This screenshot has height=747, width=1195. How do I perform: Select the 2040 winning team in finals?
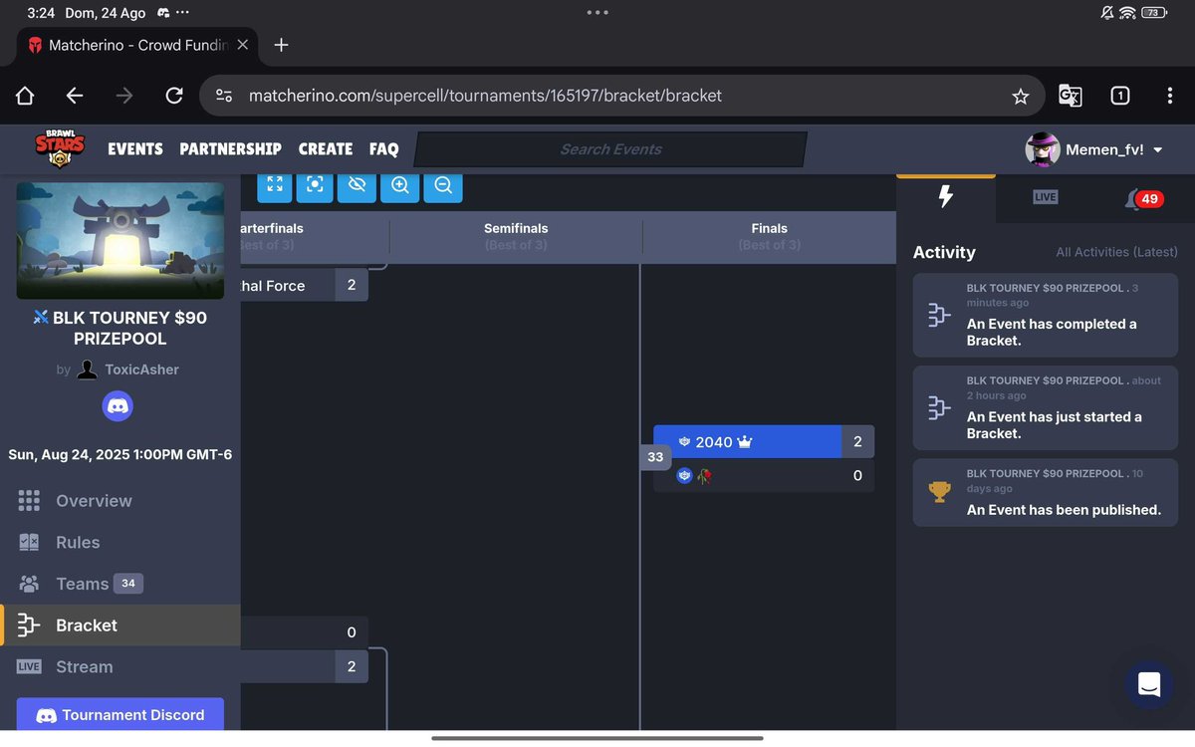[764, 441]
